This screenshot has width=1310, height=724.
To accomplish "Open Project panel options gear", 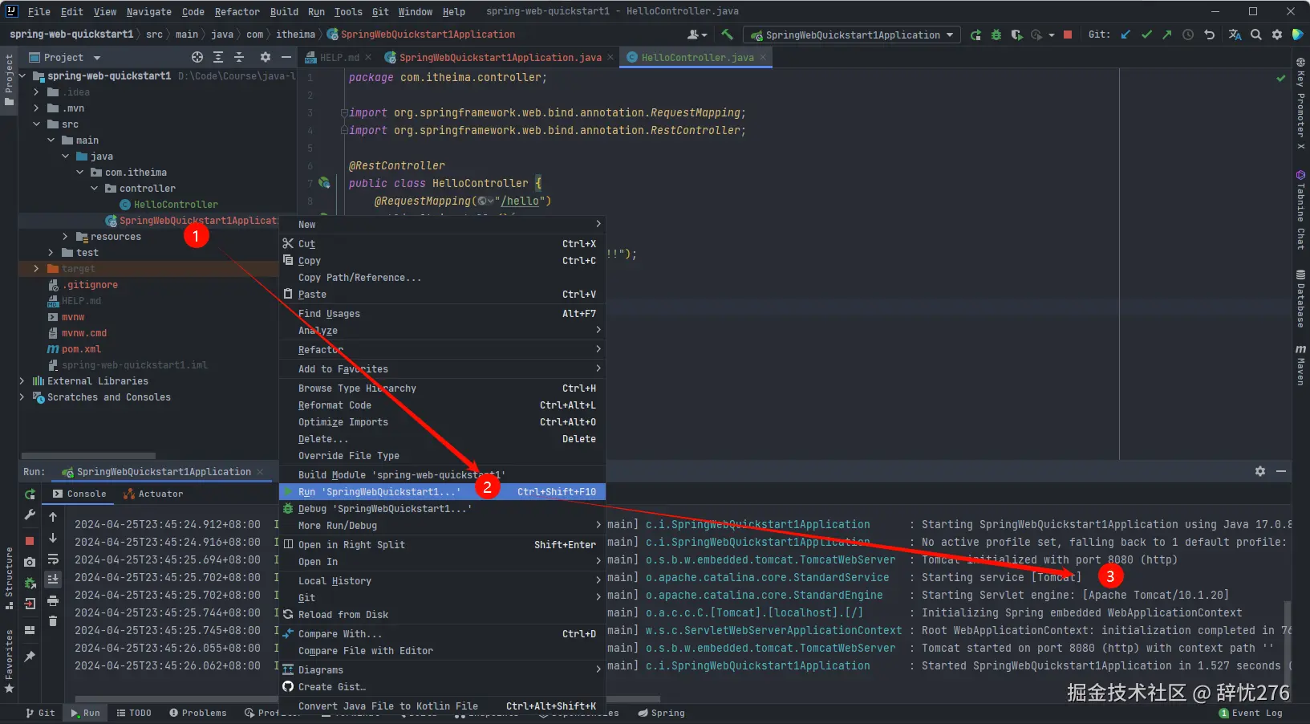I will pos(266,57).
